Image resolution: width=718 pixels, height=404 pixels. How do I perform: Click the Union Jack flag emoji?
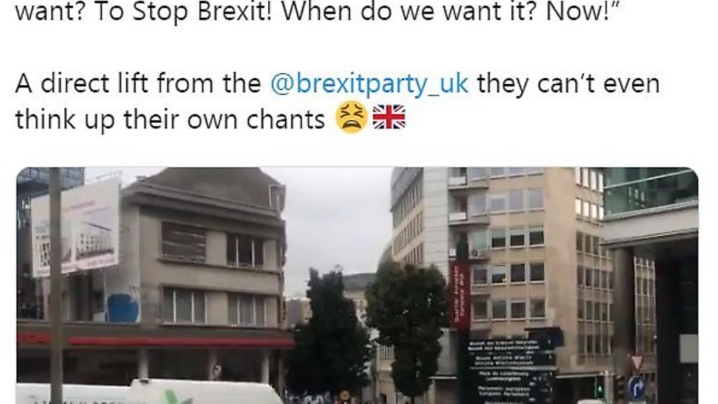tap(388, 117)
